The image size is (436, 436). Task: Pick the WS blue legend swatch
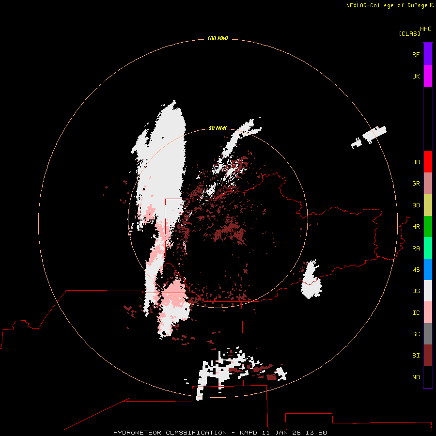click(428, 269)
